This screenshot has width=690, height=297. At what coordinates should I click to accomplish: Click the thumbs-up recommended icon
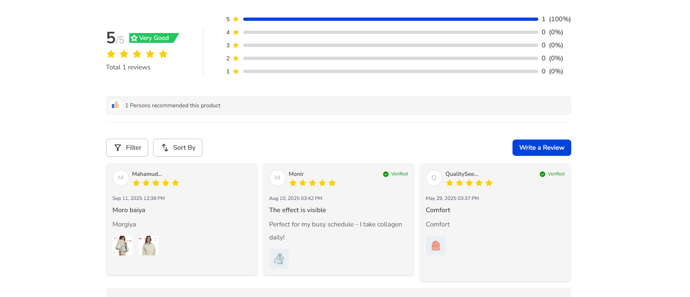click(x=116, y=105)
